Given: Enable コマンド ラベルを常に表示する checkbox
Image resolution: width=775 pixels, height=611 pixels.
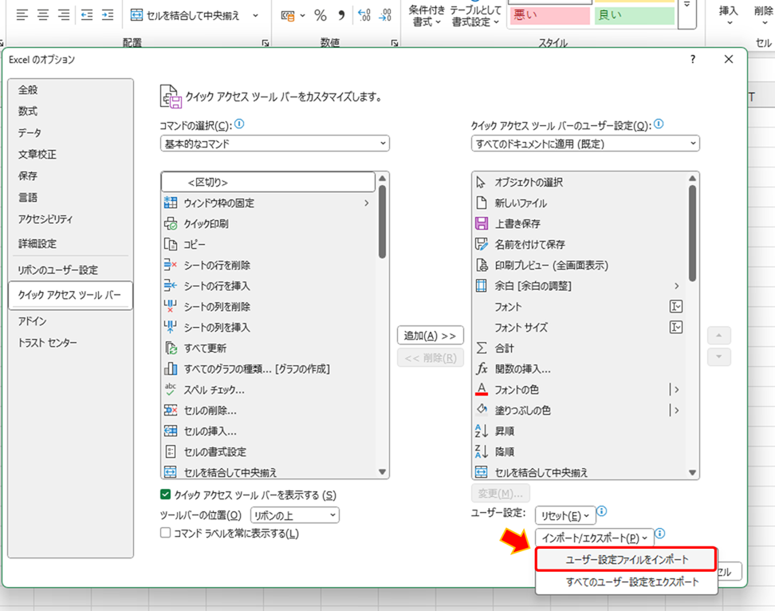Looking at the screenshot, I should pyautogui.click(x=166, y=533).
